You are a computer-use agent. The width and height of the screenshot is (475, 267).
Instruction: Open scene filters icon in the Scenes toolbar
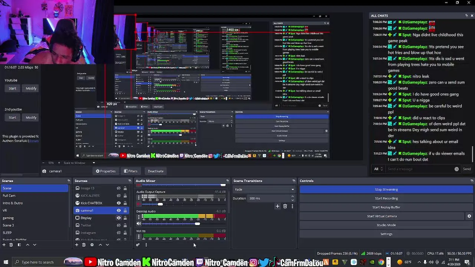click(19, 245)
